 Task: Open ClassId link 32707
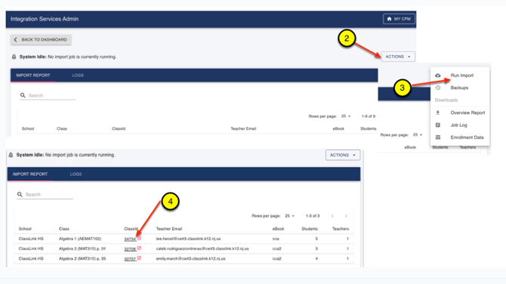130,259
